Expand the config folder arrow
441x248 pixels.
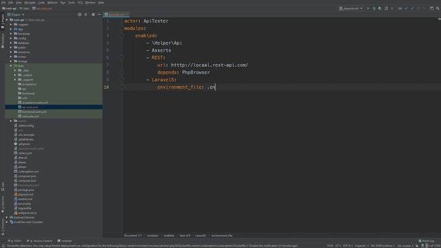11,39
